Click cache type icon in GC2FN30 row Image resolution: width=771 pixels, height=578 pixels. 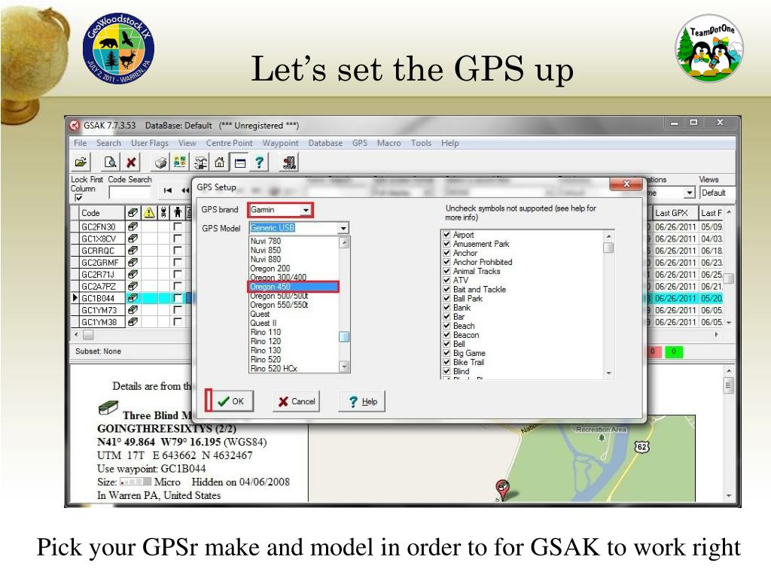133,227
